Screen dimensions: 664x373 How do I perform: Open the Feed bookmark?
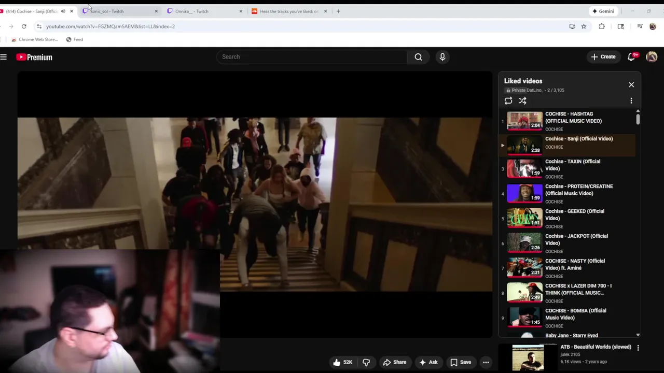tap(74, 39)
